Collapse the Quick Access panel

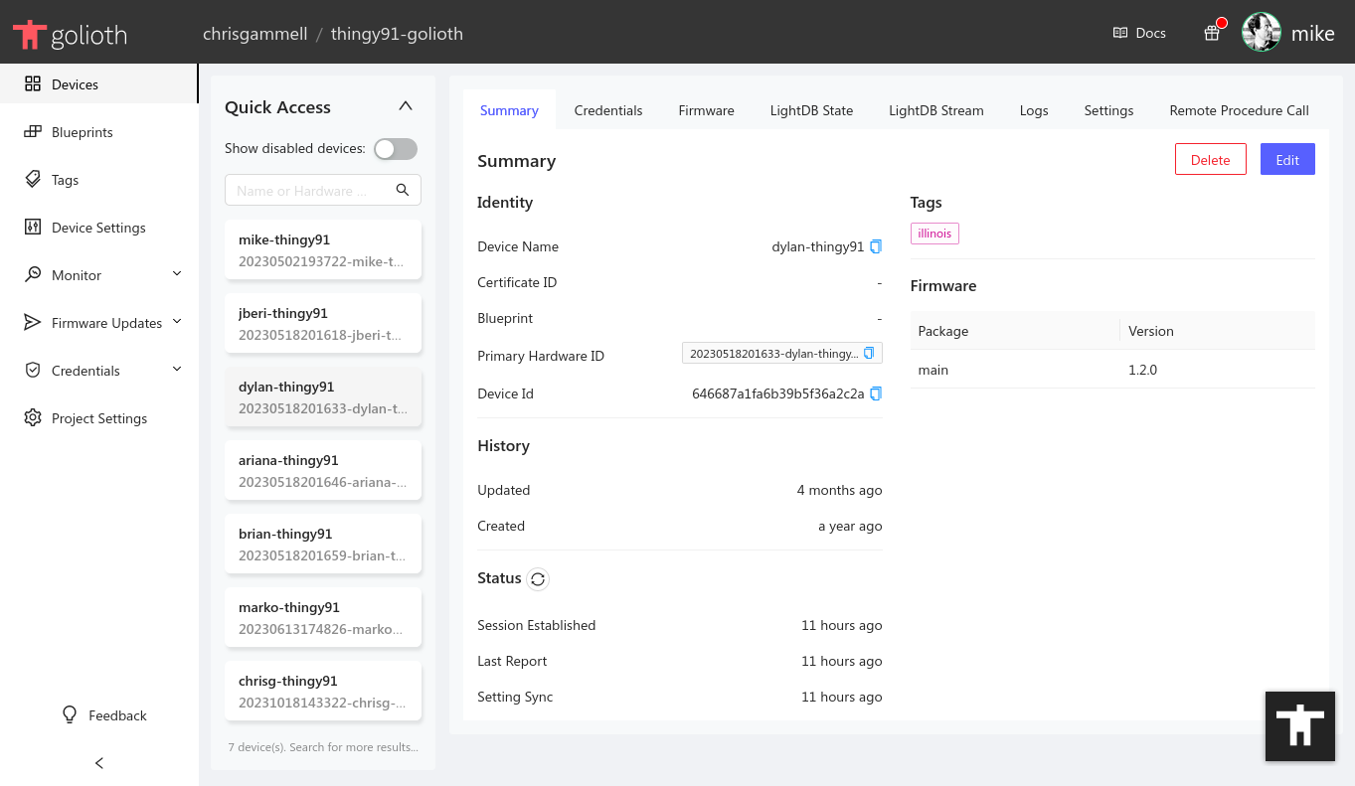[x=405, y=106]
